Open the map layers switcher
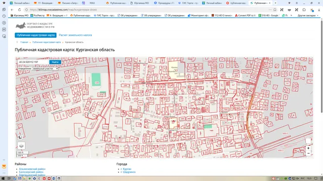This screenshot has width=323, height=181. click(21, 146)
